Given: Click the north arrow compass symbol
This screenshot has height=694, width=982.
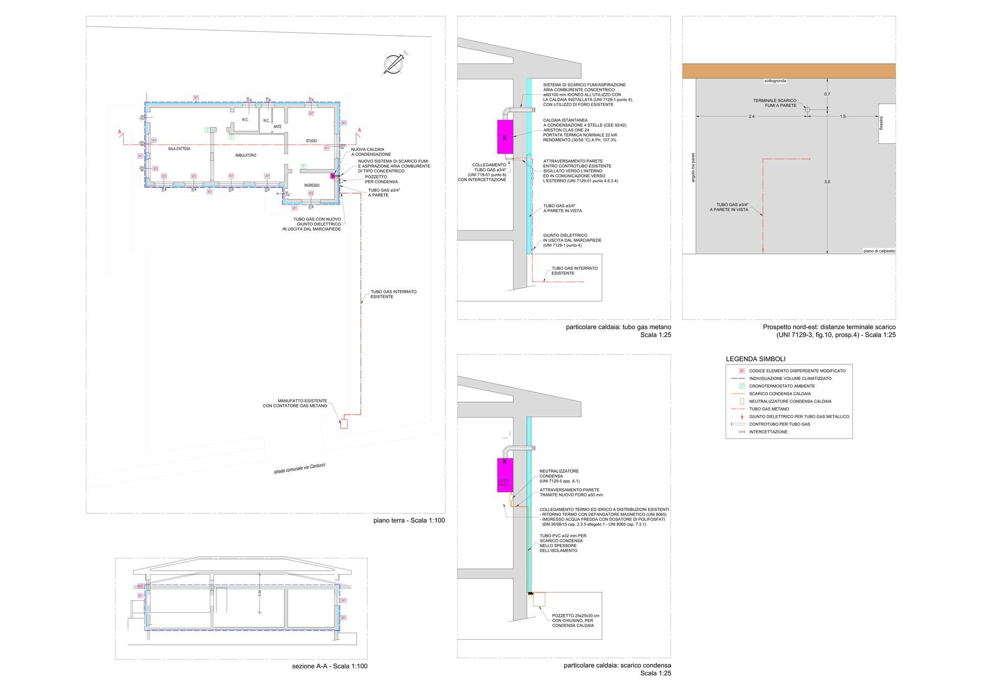Looking at the screenshot, I should (x=393, y=64).
